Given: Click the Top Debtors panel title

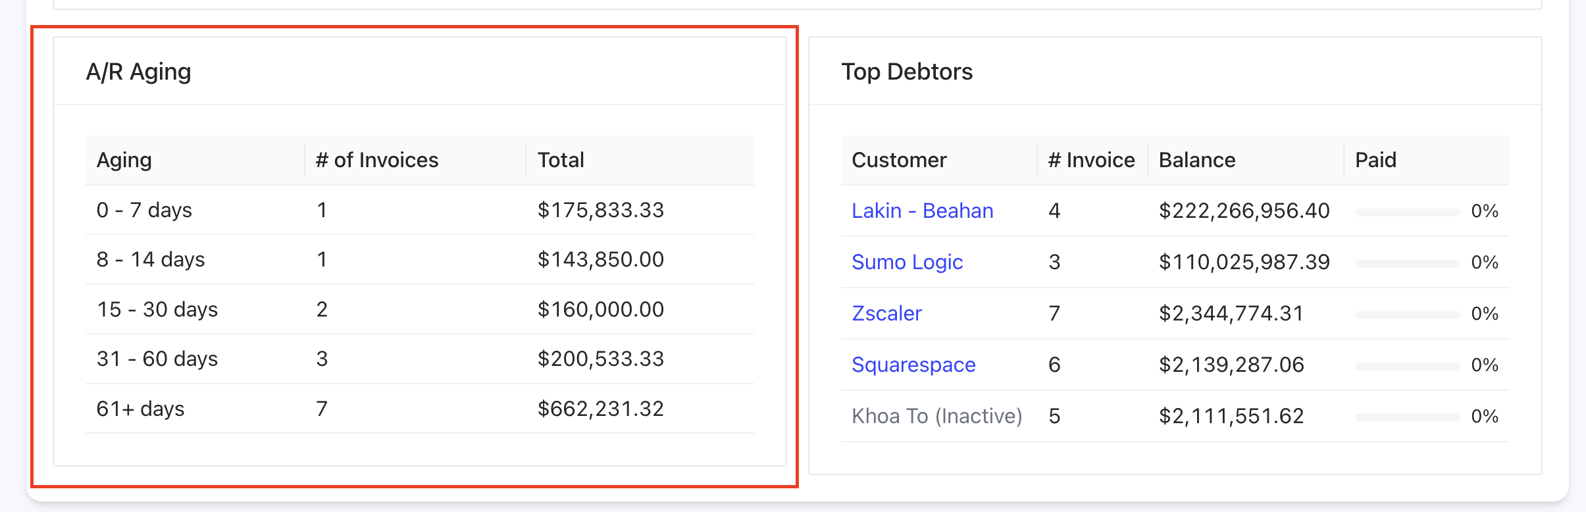Looking at the screenshot, I should (x=907, y=72).
